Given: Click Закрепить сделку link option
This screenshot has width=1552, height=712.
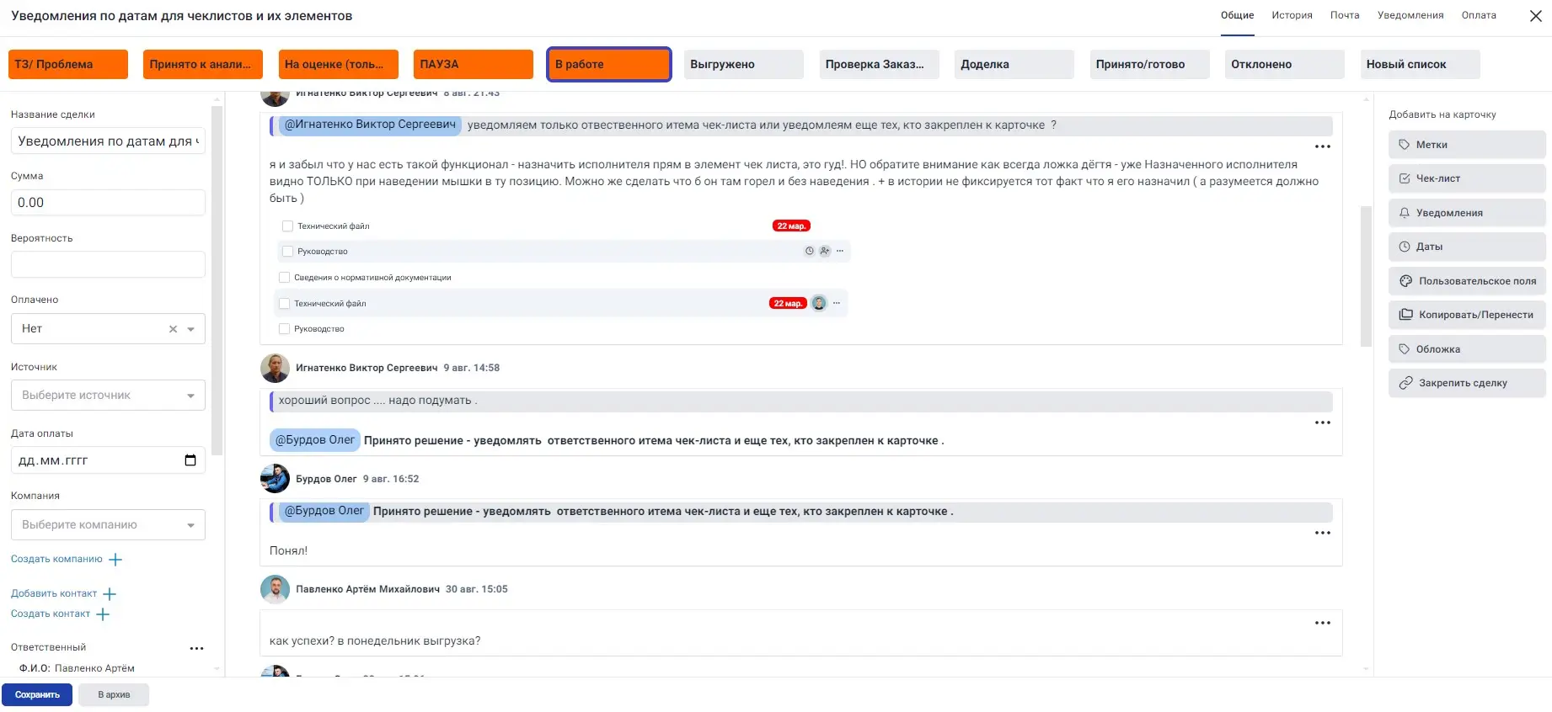Looking at the screenshot, I should (x=1466, y=383).
